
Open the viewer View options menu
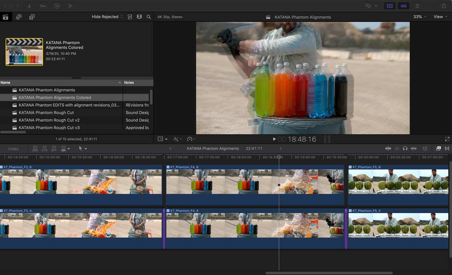(440, 17)
